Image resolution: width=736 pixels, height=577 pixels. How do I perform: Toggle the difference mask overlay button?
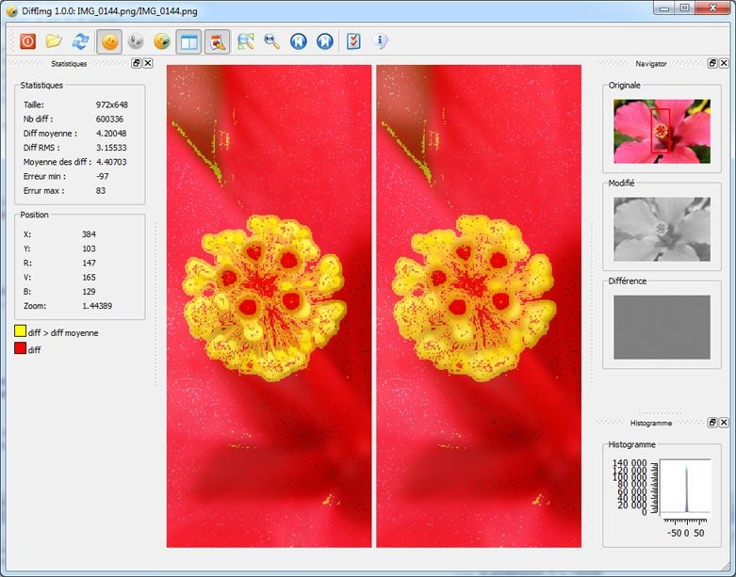[x=217, y=41]
